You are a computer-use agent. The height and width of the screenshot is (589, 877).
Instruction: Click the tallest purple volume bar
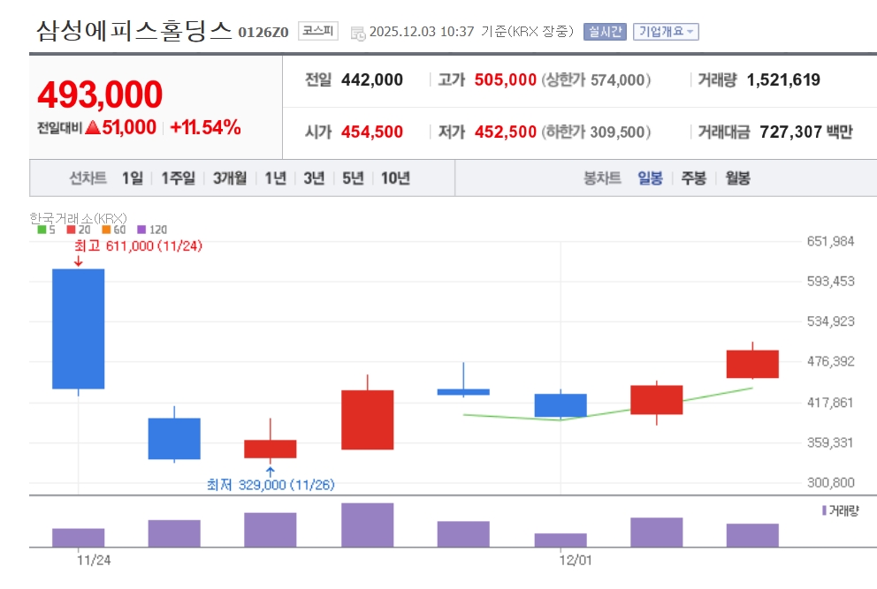click(368, 525)
